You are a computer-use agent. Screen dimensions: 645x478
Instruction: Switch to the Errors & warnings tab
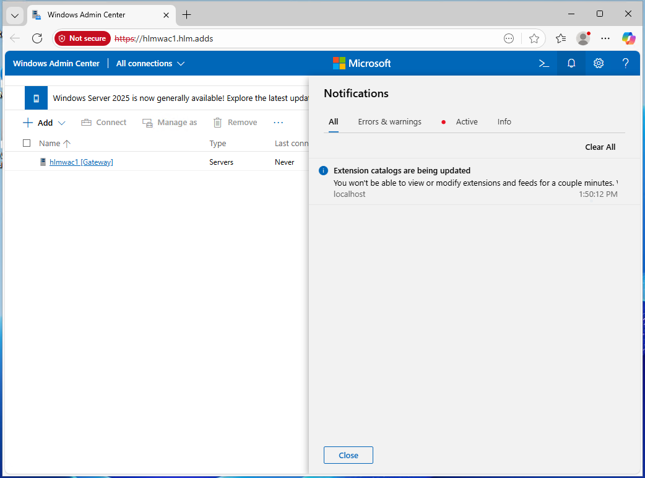[389, 122]
